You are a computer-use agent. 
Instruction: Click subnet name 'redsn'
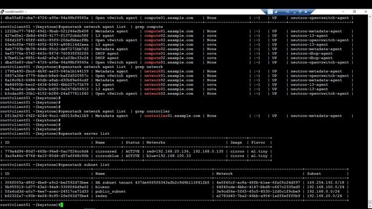[101, 196]
